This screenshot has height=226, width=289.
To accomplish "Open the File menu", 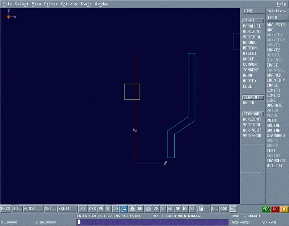I will click(x=7, y=4).
